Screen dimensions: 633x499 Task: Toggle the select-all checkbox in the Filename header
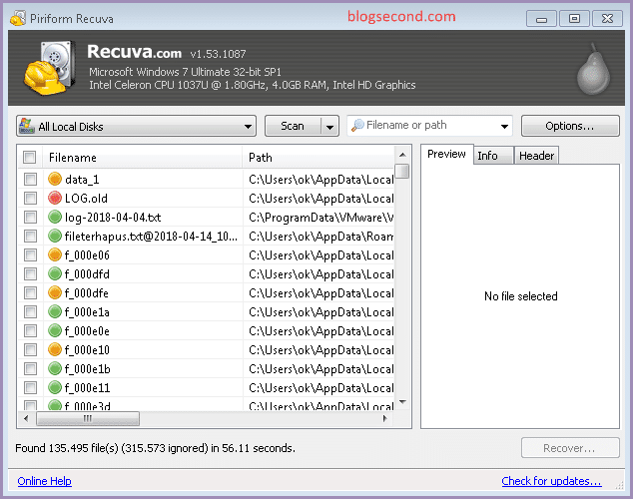point(30,157)
